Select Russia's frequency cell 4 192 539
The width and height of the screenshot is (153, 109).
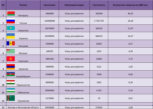tap(99, 21)
